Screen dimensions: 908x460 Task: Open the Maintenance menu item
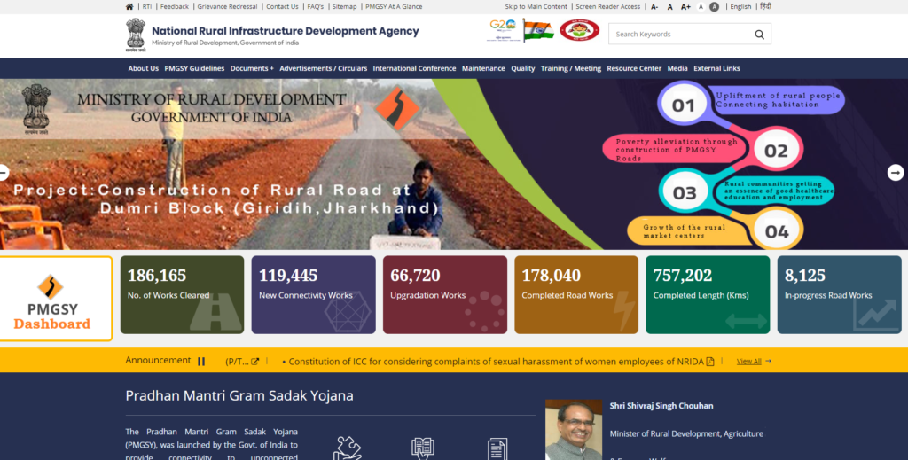(483, 68)
